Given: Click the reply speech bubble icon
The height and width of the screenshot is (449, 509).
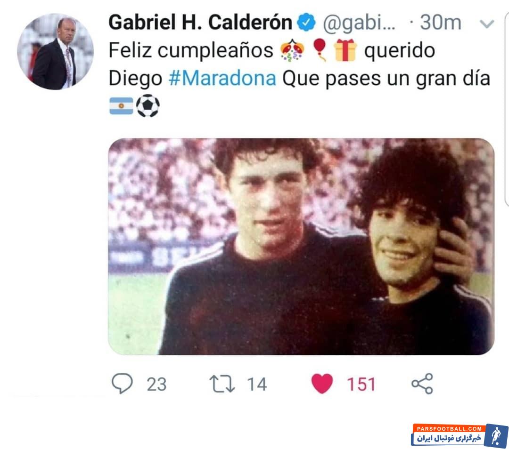Looking at the screenshot, I should (x=122, y=384).
